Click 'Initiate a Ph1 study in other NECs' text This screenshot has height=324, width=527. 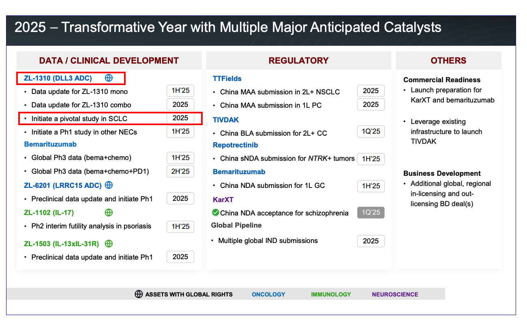click(84, 132)
